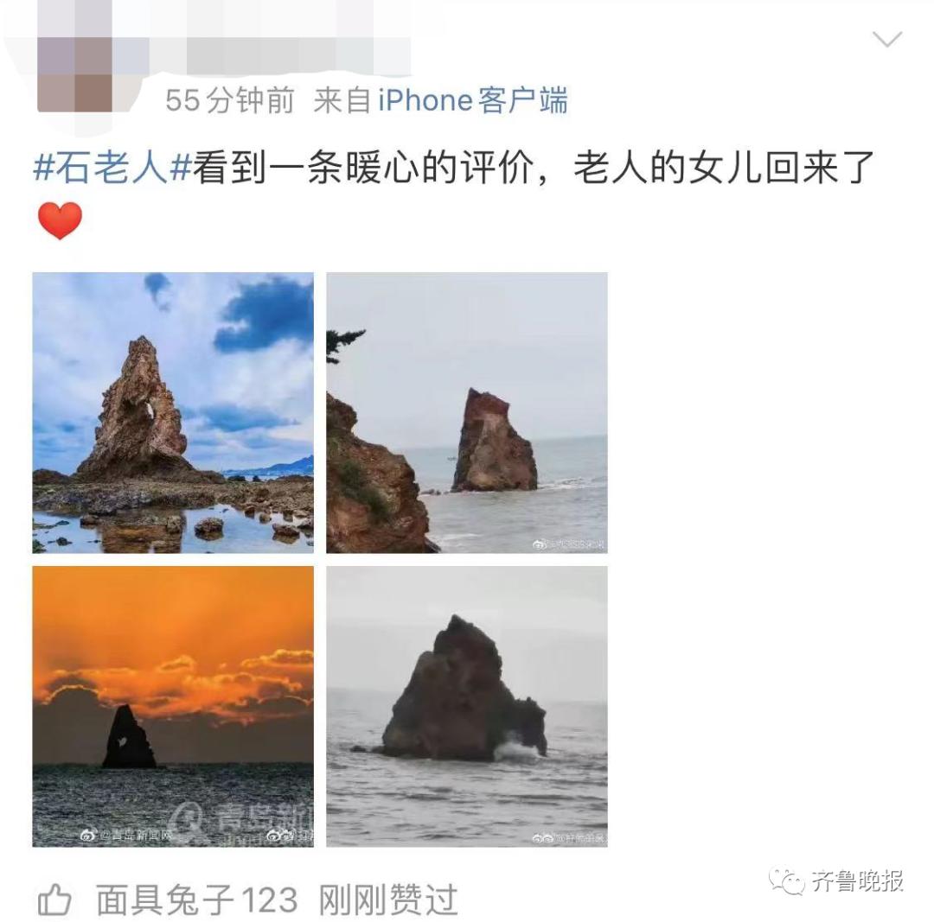Tap the Weibo watermark on the sunset photo

pos(126,836)
